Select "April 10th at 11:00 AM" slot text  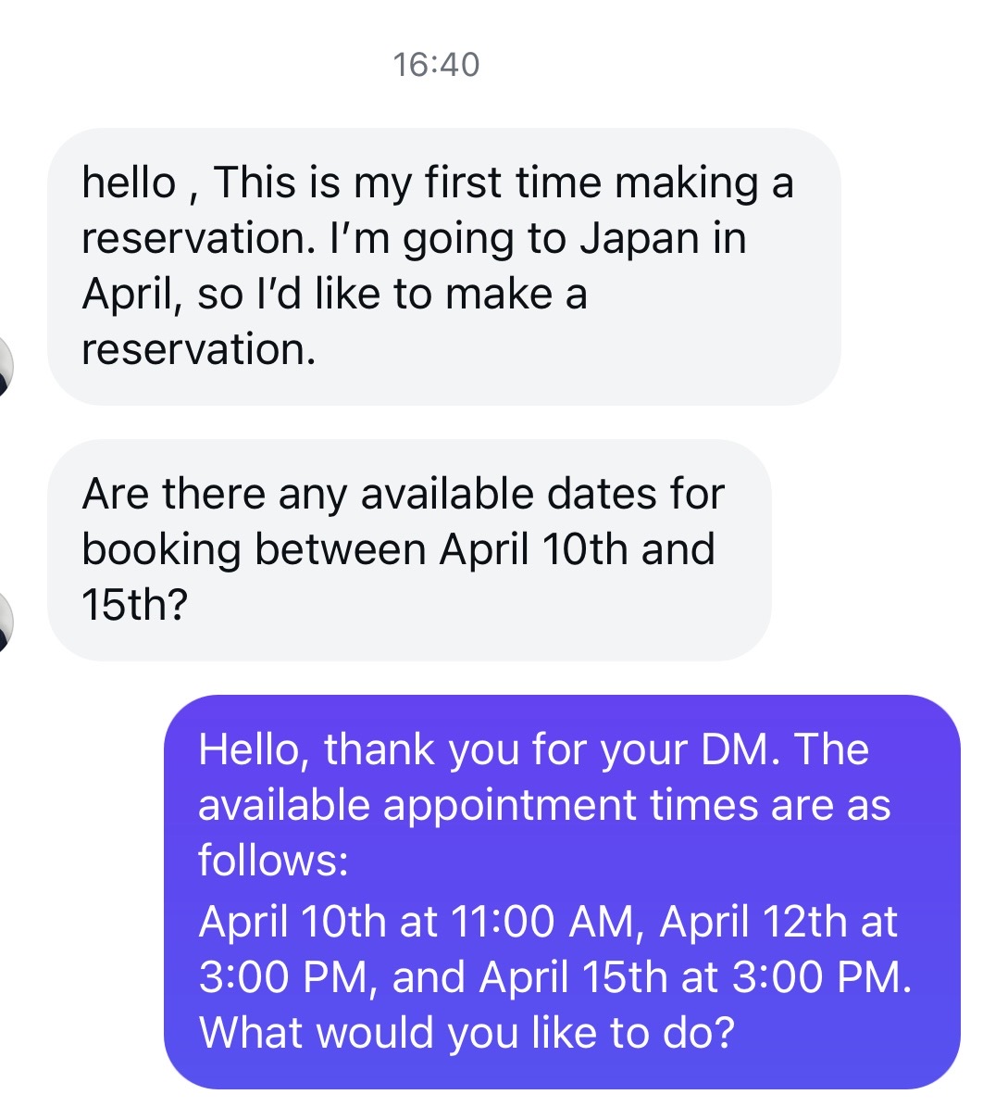(x=416, y=922)
